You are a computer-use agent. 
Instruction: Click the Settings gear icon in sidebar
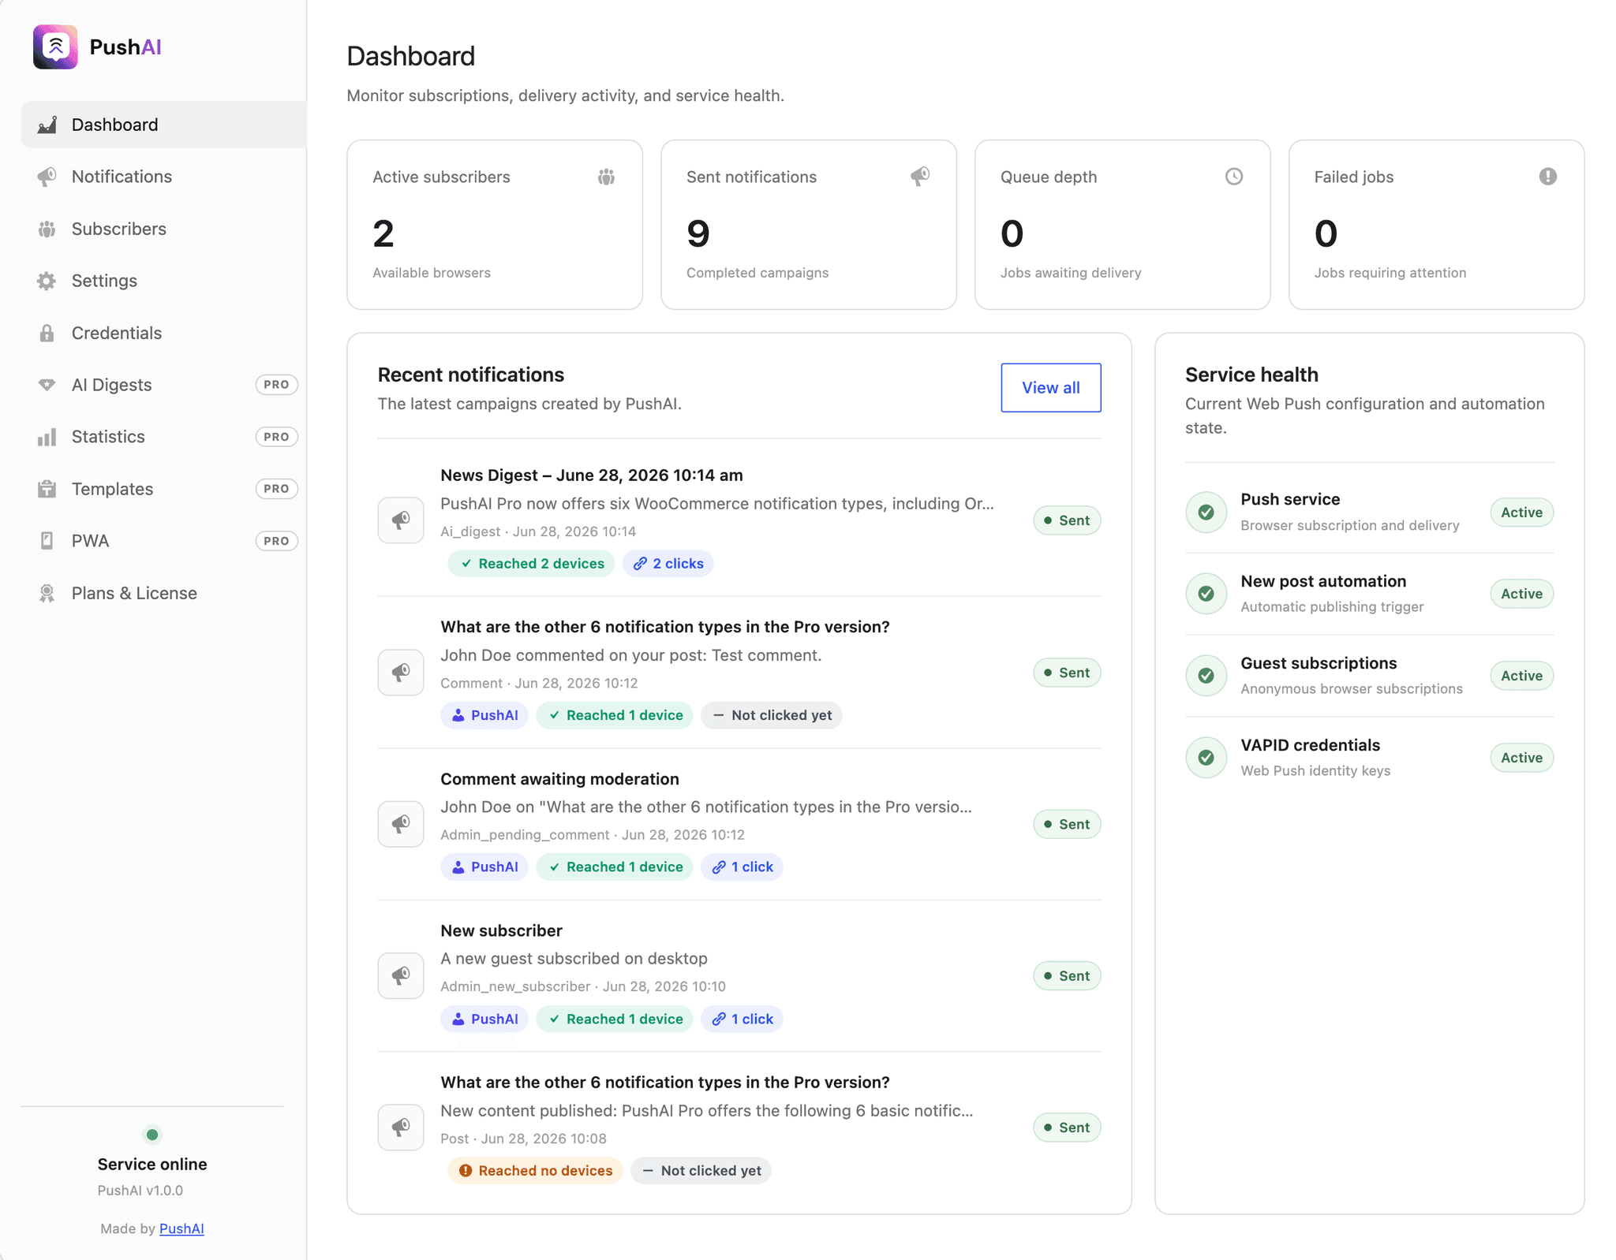[x=47, y=281]
